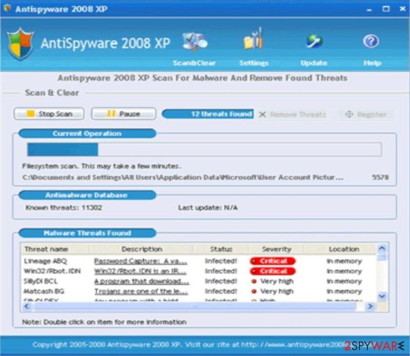This screenshot has height=356, width=410.
Task: Open the Settings tools icon
Action: 253,39
